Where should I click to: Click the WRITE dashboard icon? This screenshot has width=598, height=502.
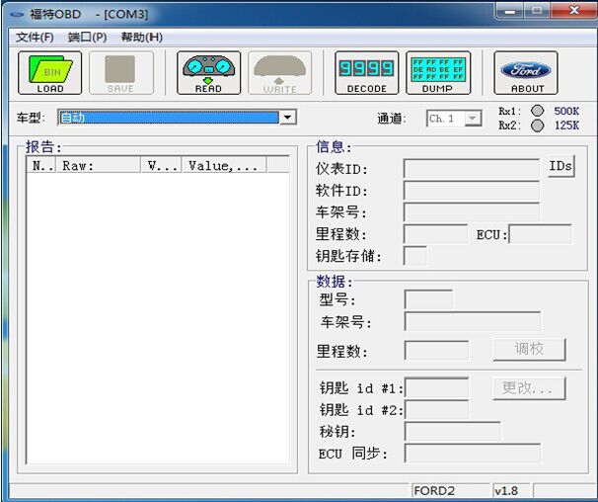(279, 72)
